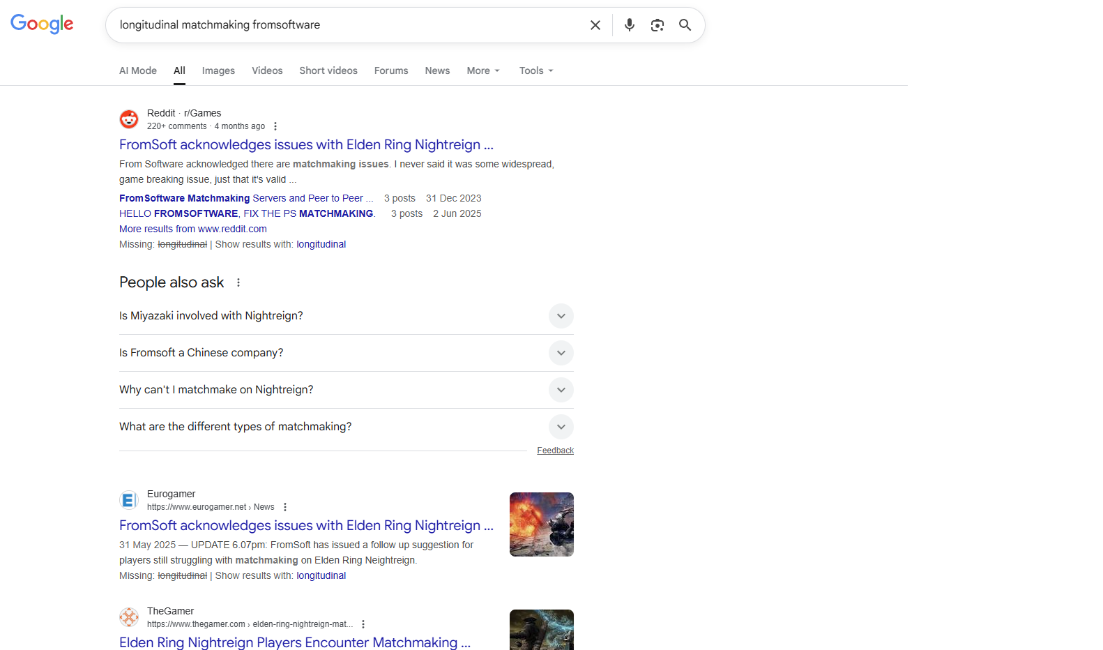Click TheGamer source name
Screen dimensions: 1103x650
coord(170,611)
